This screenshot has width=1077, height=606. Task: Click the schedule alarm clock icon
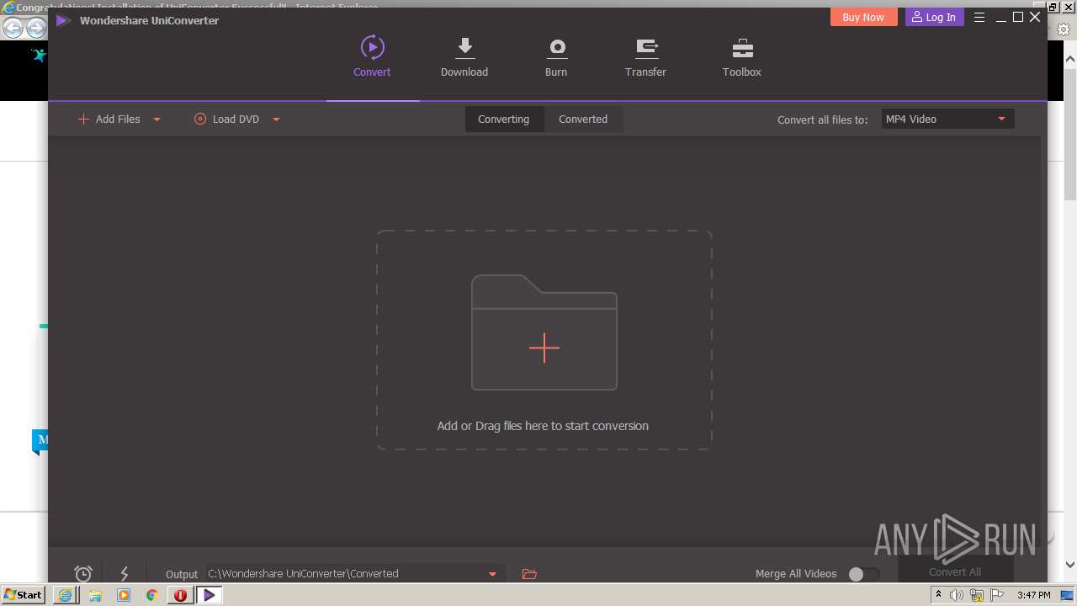(83, 574)
